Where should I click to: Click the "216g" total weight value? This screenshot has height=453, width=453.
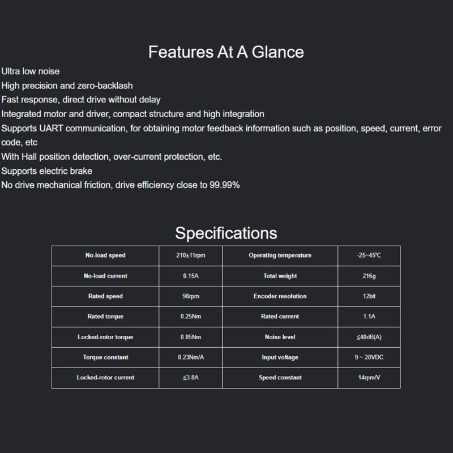pos(369,276)
